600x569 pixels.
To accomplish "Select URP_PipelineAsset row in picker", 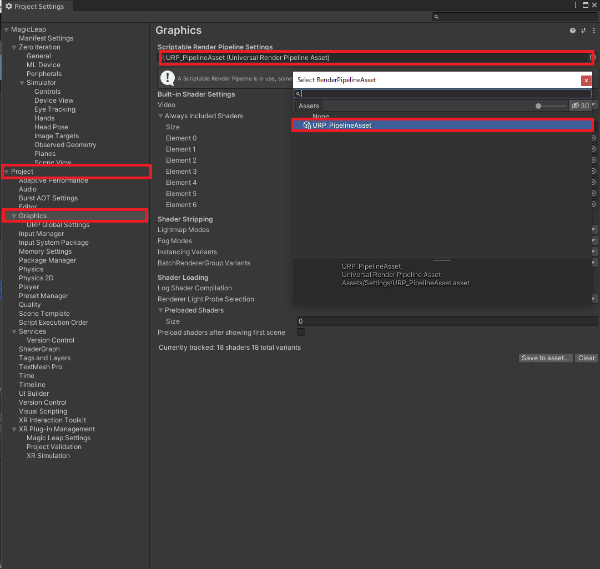I will tap(442, 125).
